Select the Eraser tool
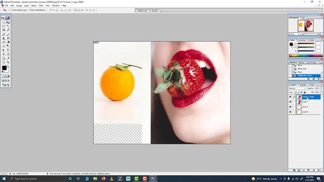Image resolution: width=324 pixels, height=182 pixels. [4, 42]
